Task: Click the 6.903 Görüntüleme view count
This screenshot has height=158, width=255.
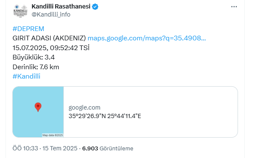Action: (108, 148)
